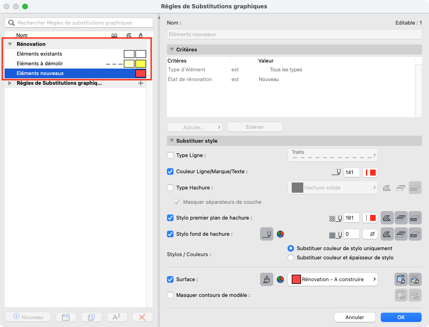The height and width of the screenshot is (327, 429).
Task: Collapse the Critères section
Action: click(x=172, y=50)
